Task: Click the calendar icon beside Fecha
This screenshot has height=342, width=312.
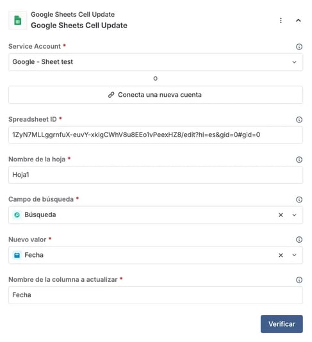Action: [x=17, y=255]
